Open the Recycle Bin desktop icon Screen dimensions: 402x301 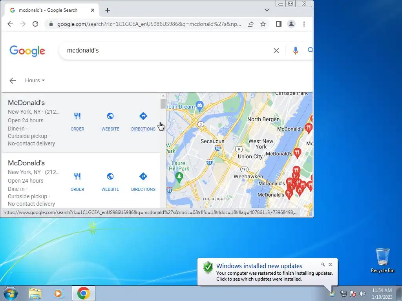click(383, 260)
